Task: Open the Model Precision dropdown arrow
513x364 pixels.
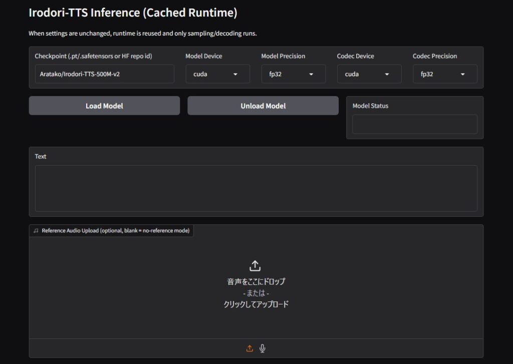Action: pyautogui.click(x=311, y=74)
